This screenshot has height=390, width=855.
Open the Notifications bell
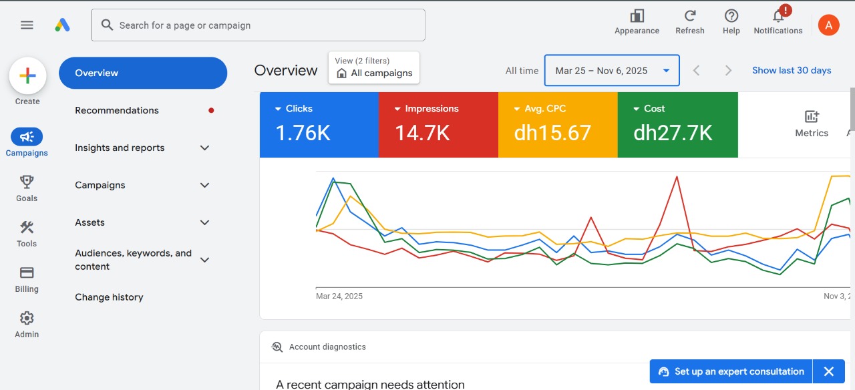tap(777, 19)
